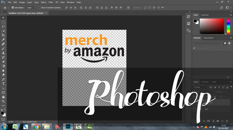The width and height of the screenshot is (233, 130).
Task: Disable the Auto-Select checkbox
Action: (x=13, y=8)
